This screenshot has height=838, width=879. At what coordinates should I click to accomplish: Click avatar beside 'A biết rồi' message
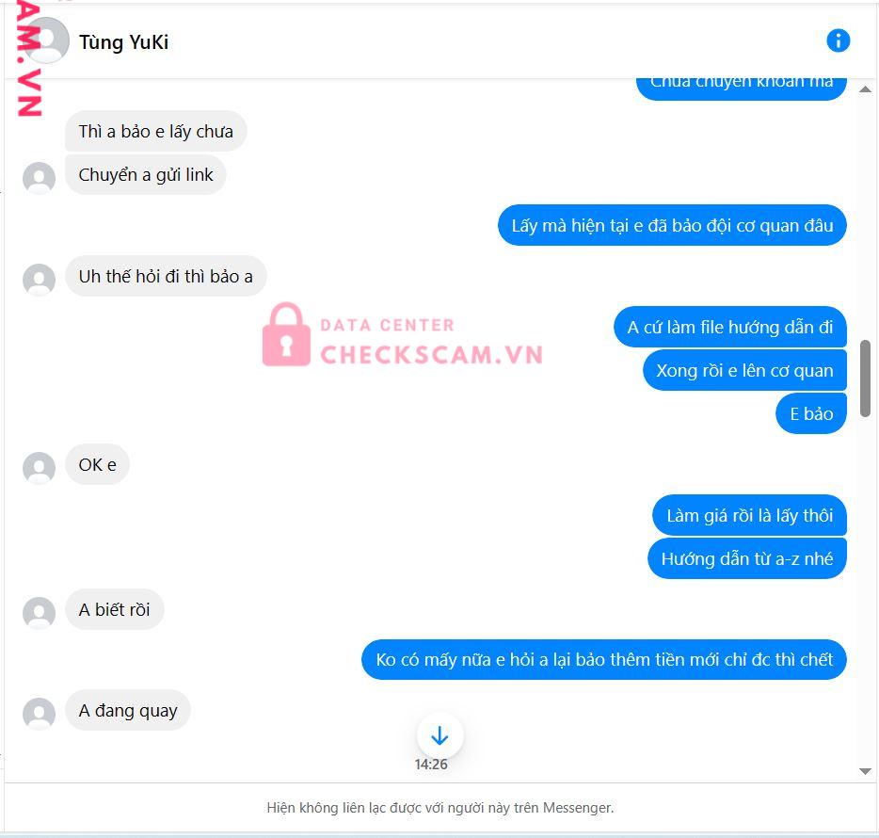pyautogui.click(x=39, y=613)
